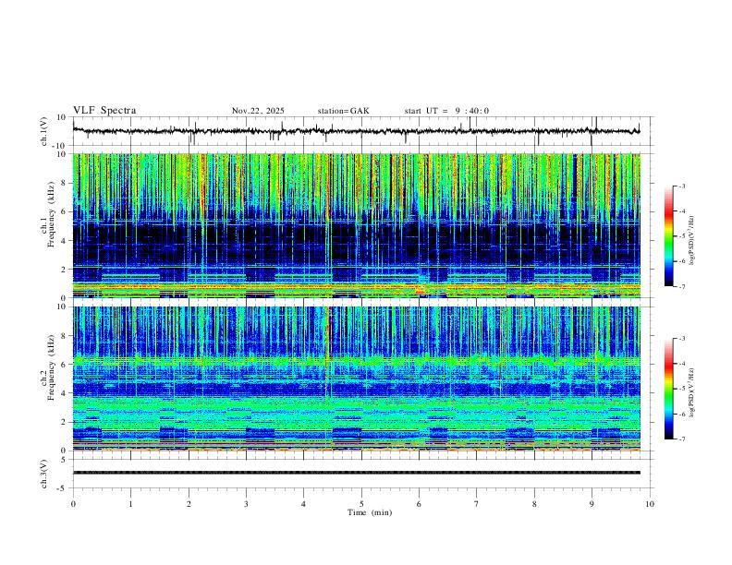
Task: Click the ch.1 spectrogram image
Action: pos(356,225)
